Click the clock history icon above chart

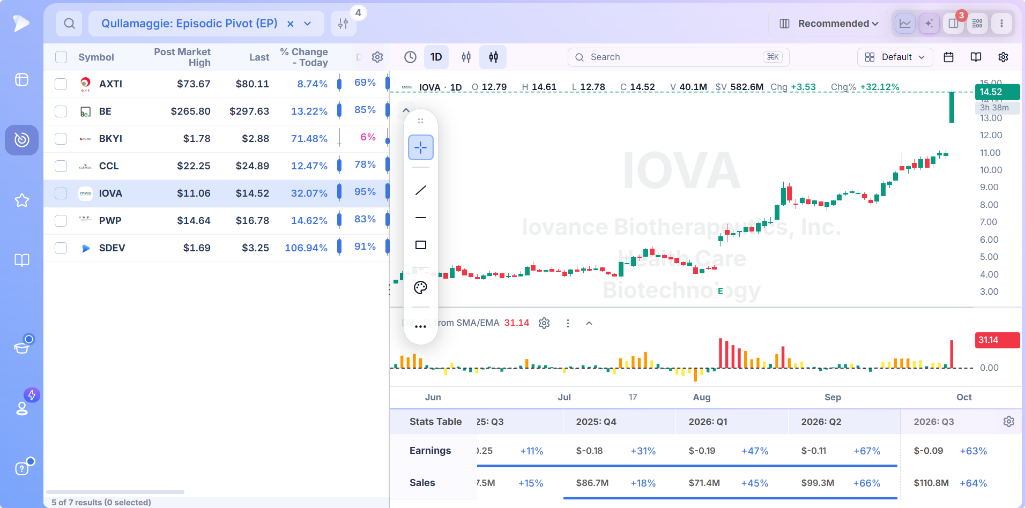coord(410,57)
